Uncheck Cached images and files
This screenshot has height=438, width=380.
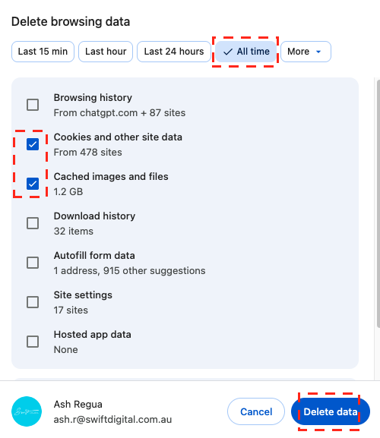click(x=33, y=184)
